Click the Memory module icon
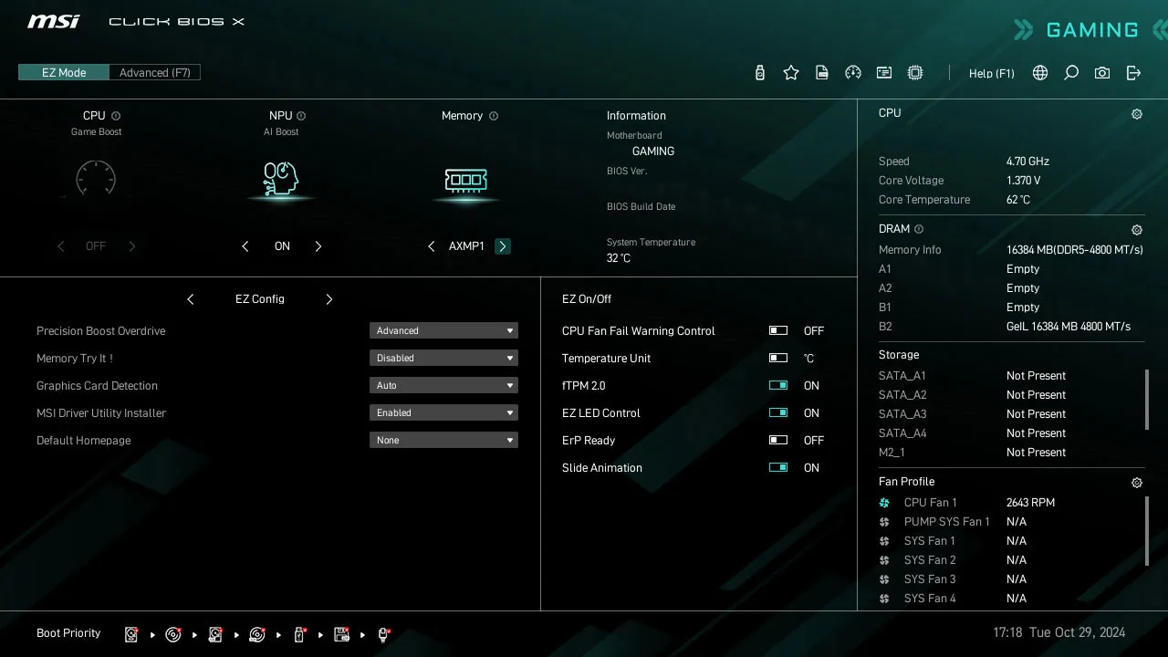The width and height of the screenshot is (1168, 657). point(466,181)
